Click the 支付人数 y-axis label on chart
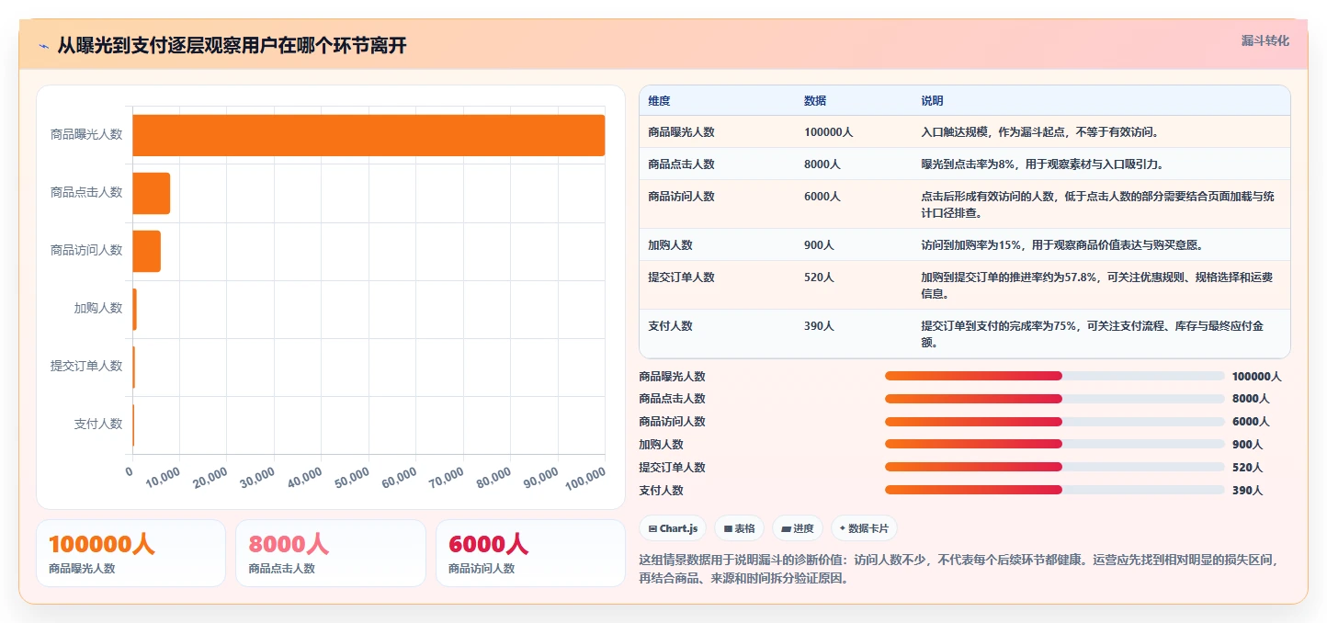1327x623 pixels. tap(98, 425)
